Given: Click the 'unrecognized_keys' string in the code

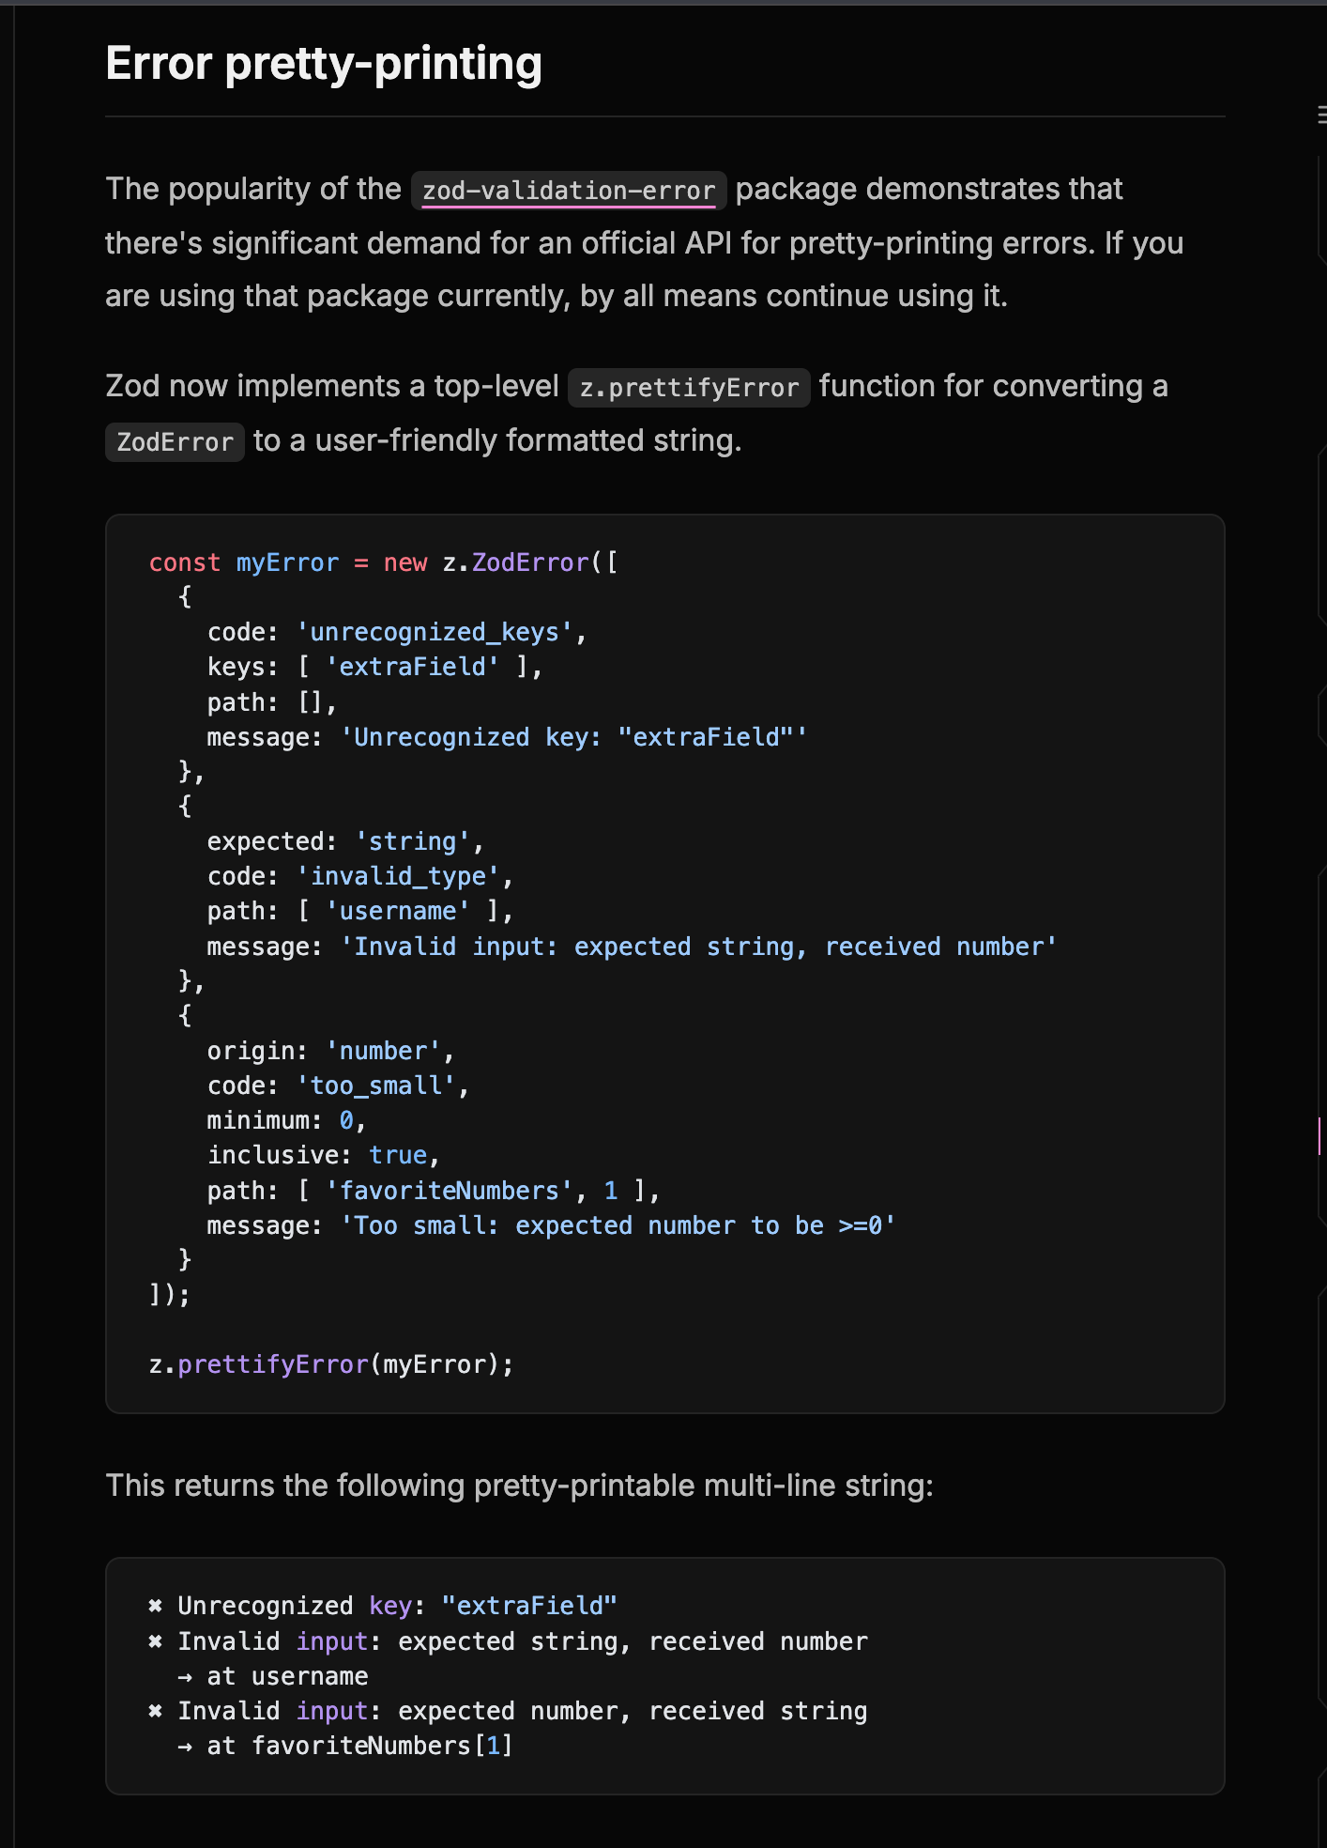Looking at the screenshot, I should (x=435, y=632).
